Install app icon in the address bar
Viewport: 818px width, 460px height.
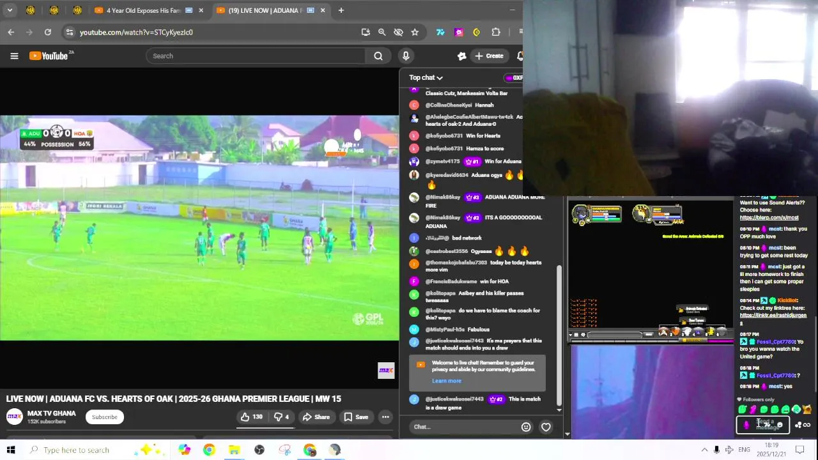click(366, 32)
